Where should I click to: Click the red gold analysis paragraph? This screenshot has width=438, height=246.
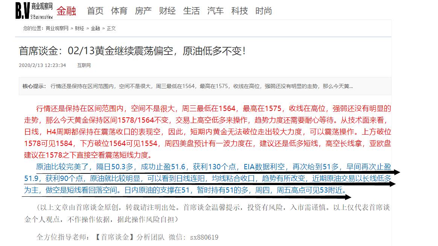click(x=207, y=132)
